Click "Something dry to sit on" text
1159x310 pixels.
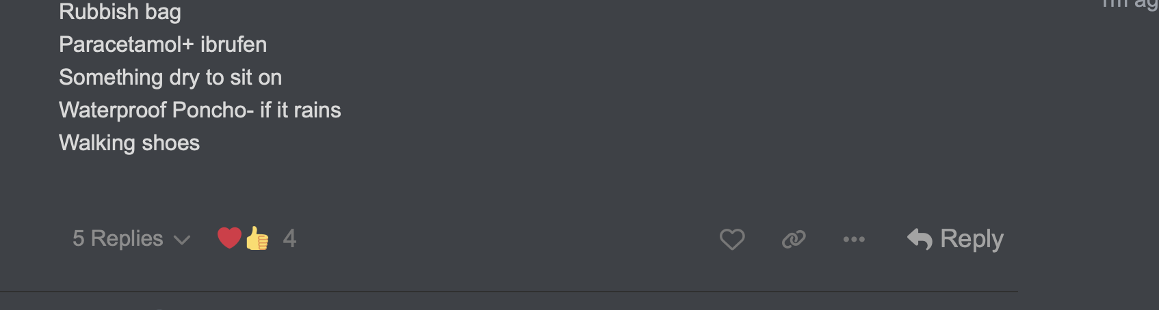tap(170, 77)
